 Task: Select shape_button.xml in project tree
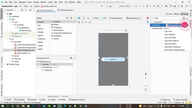(23, 53)
